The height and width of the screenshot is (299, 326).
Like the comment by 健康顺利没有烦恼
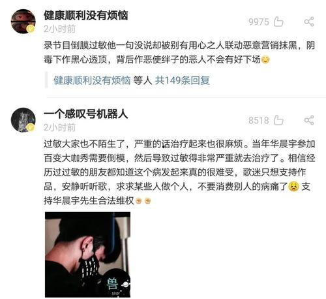click(x=278, y=22)
